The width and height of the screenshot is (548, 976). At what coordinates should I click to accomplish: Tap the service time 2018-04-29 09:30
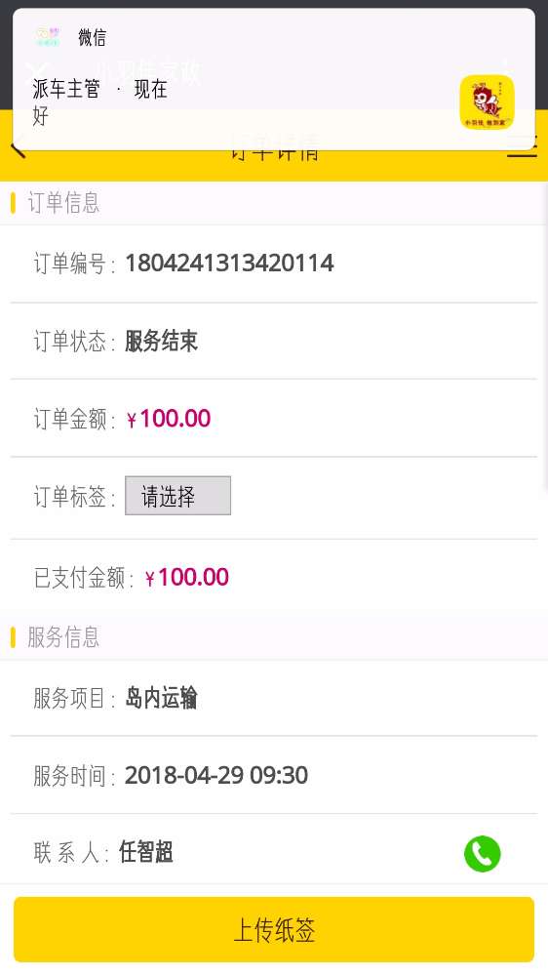[x=216, y=776]
